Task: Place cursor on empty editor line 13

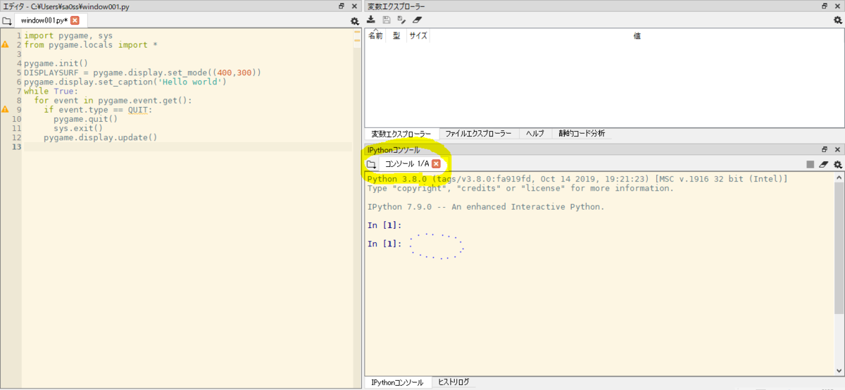Action: pyautogui.click(x=187, y=146)
